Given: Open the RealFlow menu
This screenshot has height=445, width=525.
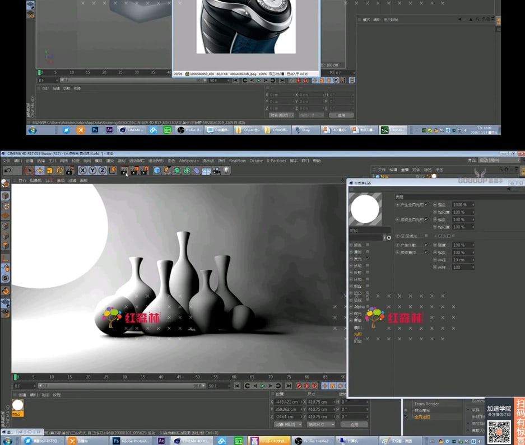Looking at the screenshot, I should pyautogui.click(x=238, y=161).
